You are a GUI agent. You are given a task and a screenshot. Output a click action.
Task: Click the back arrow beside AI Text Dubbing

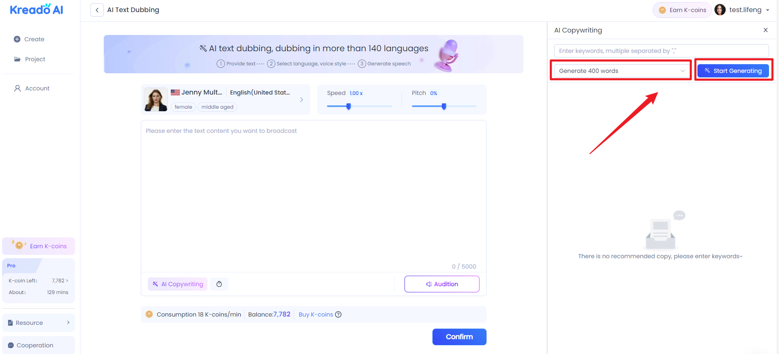click(97, 10)
